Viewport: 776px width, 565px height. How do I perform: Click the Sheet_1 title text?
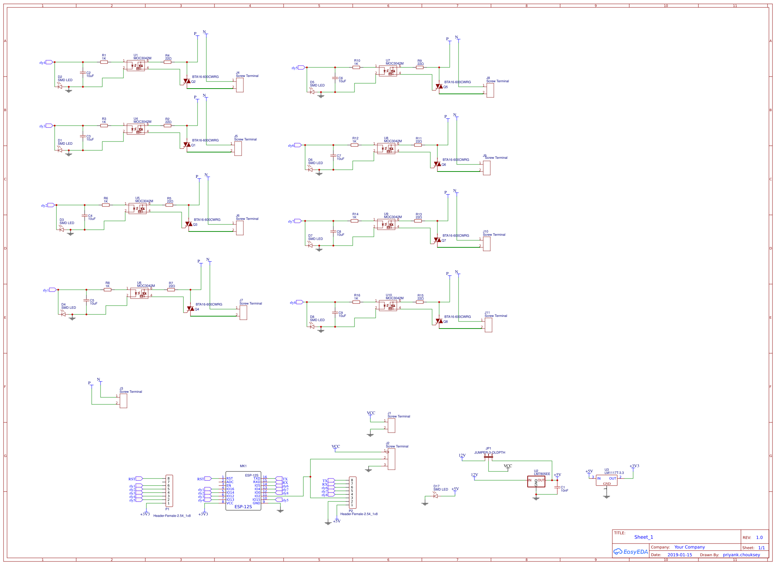tap(643, 537)
